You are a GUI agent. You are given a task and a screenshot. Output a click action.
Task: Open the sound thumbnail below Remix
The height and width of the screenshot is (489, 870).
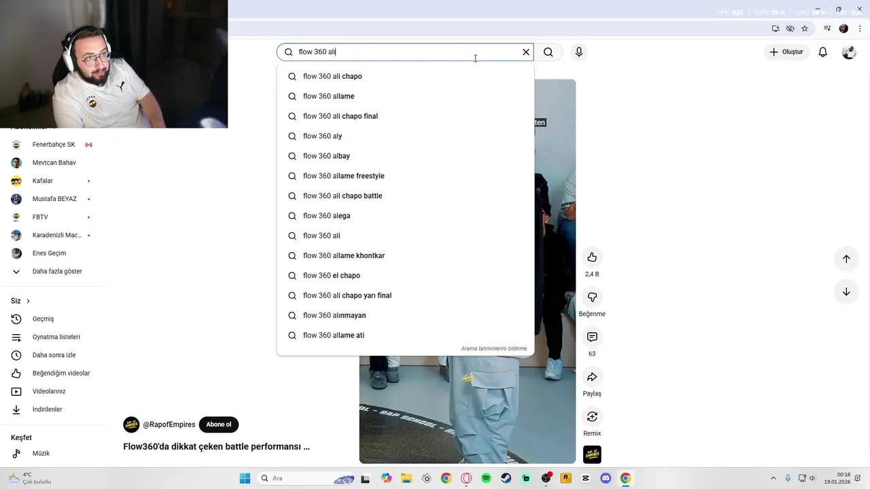pyautogui.click(x=592, y=454)
